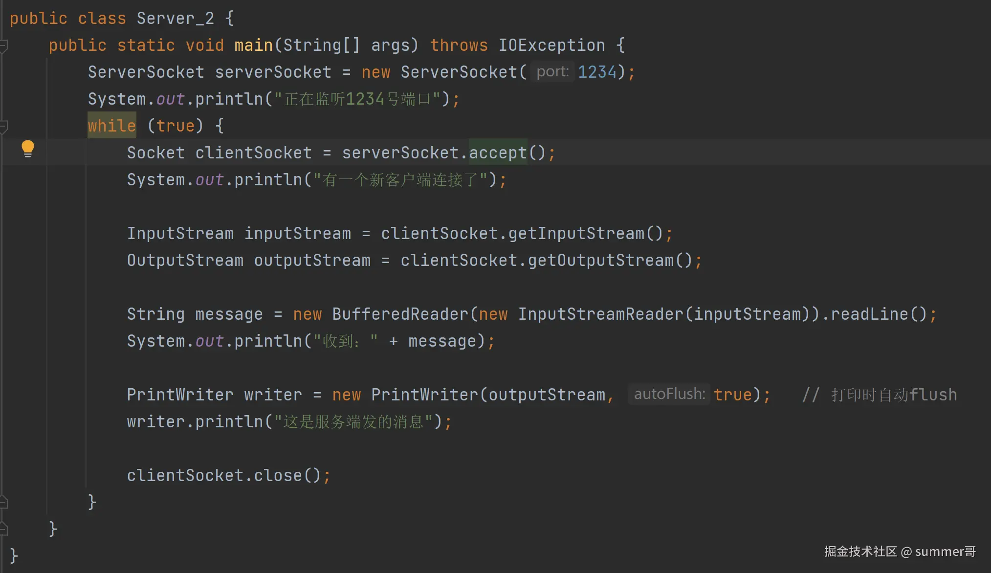Click the highlighted accept method call
Screen dimensions: 991x573
pos(498,153)
